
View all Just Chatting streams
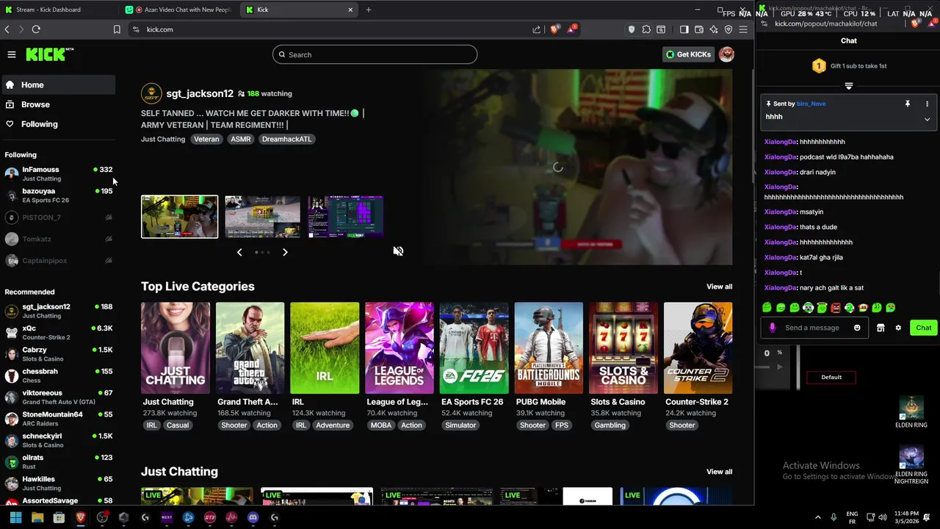pos(719,472)
